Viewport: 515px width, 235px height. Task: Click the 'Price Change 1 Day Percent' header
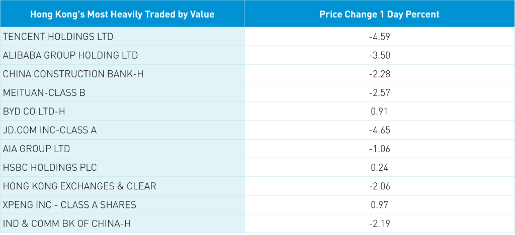(x=379, y=14)
